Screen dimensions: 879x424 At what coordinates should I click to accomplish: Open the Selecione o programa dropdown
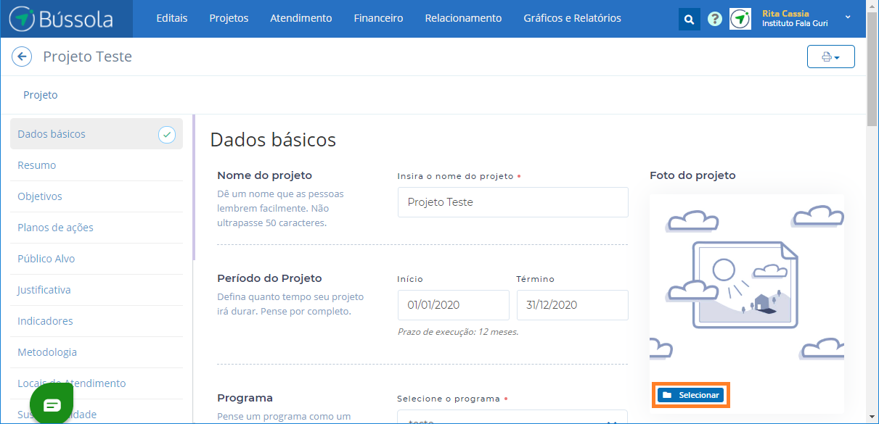point(512,419)
